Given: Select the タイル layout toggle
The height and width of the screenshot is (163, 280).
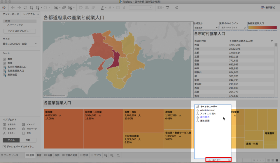Looking at the screenshot, I should coord(11,140).
